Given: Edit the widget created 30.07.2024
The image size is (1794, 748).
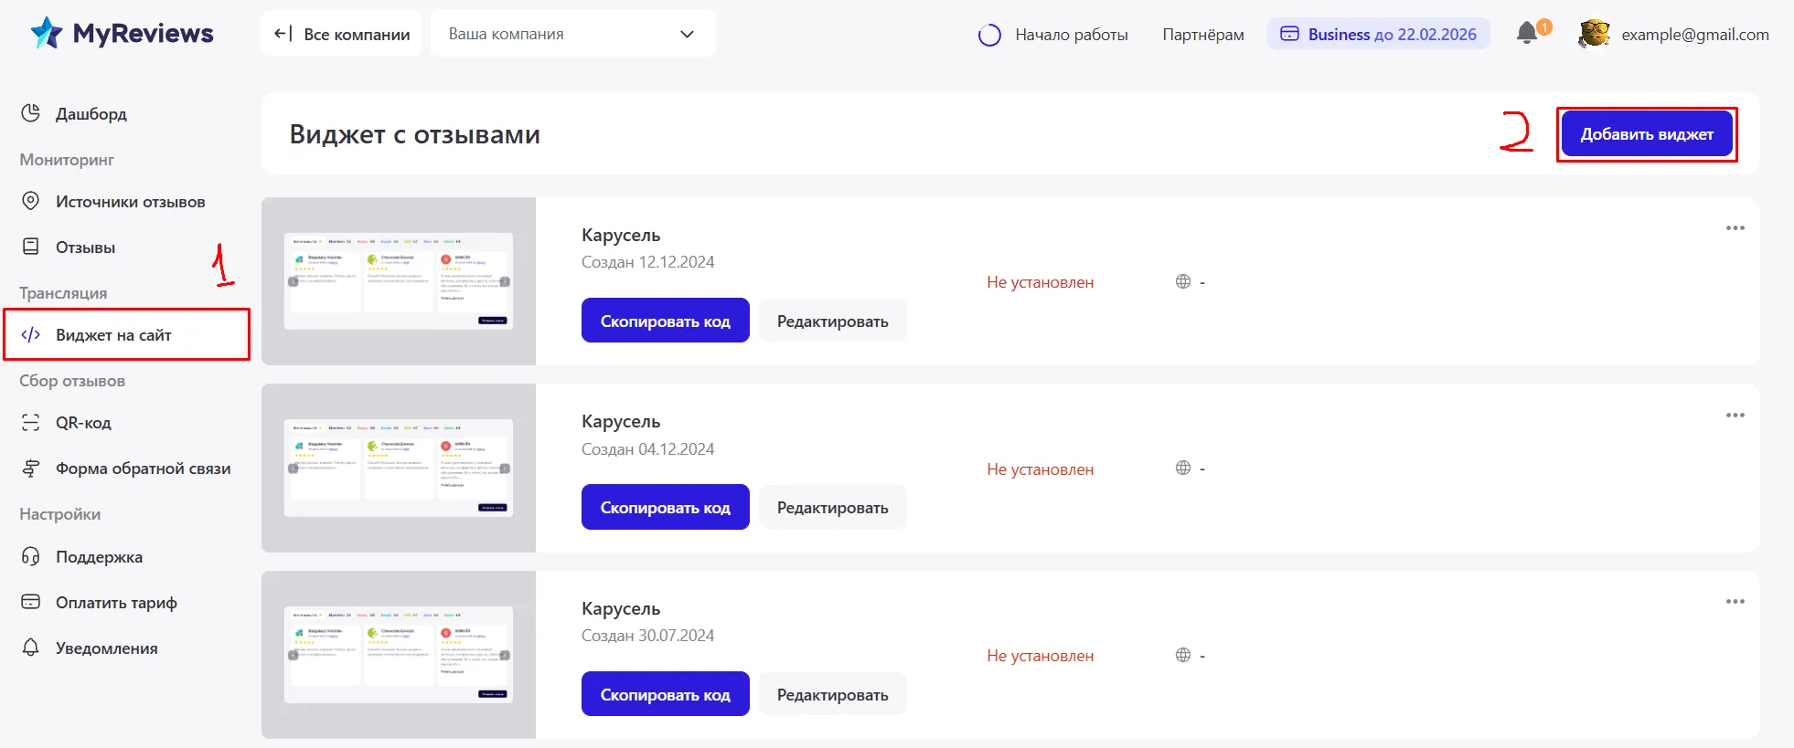Looking at the screenshot, I should (833, 694).
